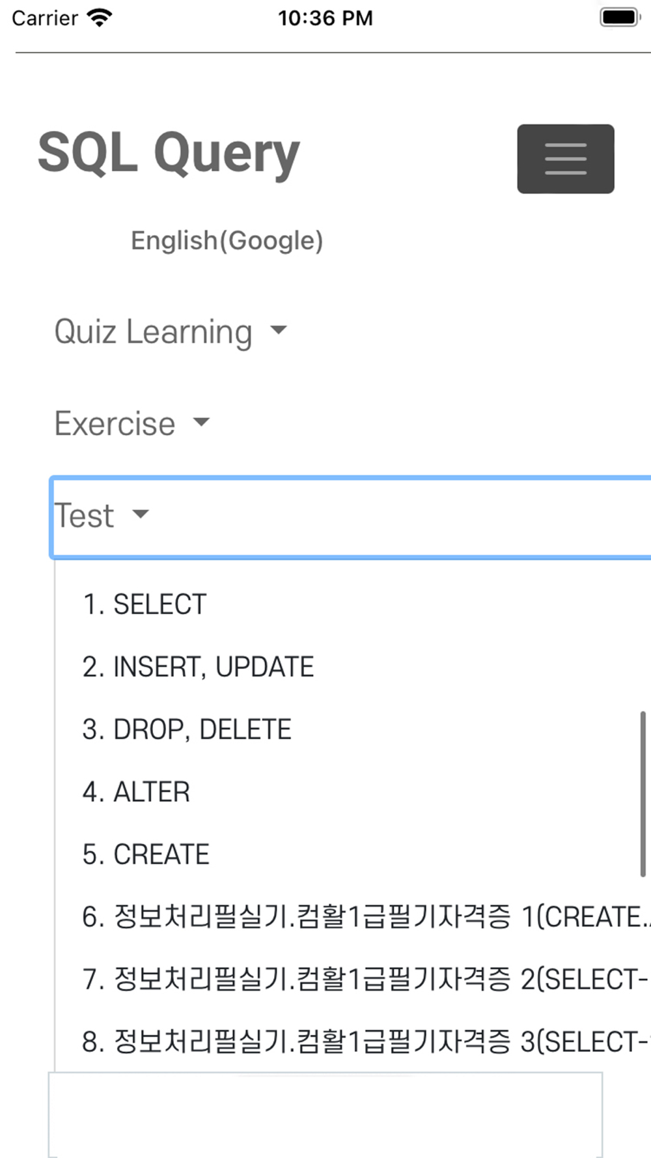Choose 2. INSERT, UPDATE test
The image size is (651, 1158).
pyautogui.click(x=198, y=667)
